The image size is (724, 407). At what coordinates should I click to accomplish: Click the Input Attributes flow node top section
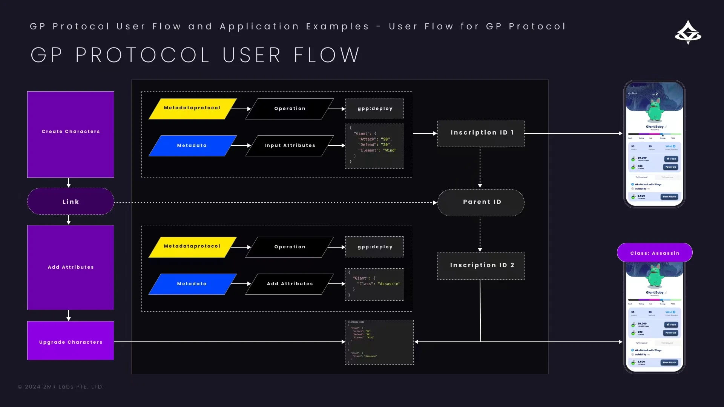click(x=290, y=145)
